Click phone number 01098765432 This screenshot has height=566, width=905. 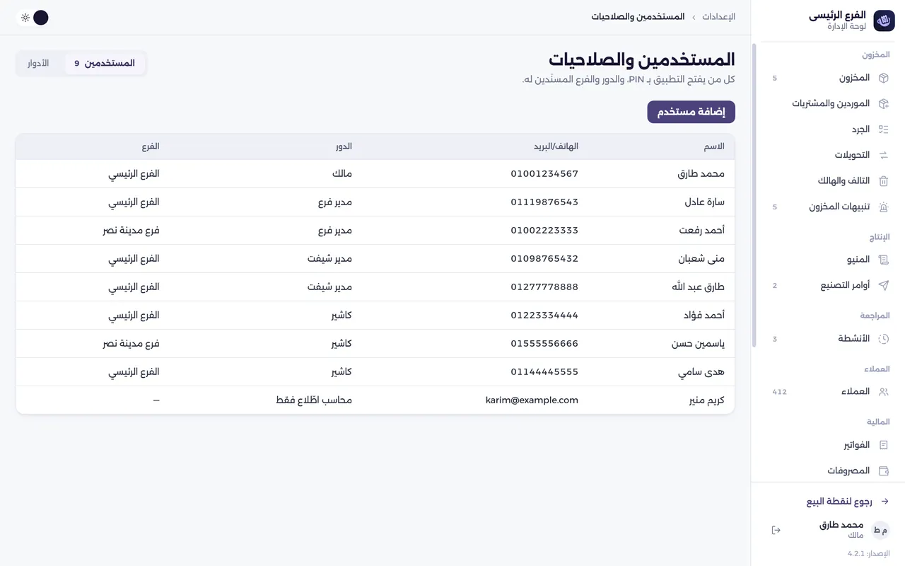(x=544, y=258)
